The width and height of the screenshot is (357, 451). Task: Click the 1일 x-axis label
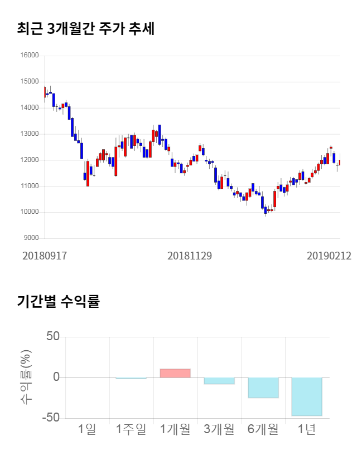point(87,429)
